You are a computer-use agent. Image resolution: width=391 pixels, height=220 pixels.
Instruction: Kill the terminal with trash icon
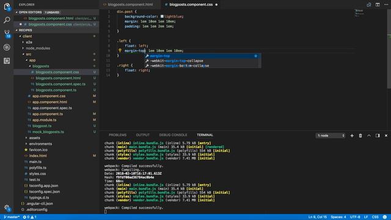point(360,136)
